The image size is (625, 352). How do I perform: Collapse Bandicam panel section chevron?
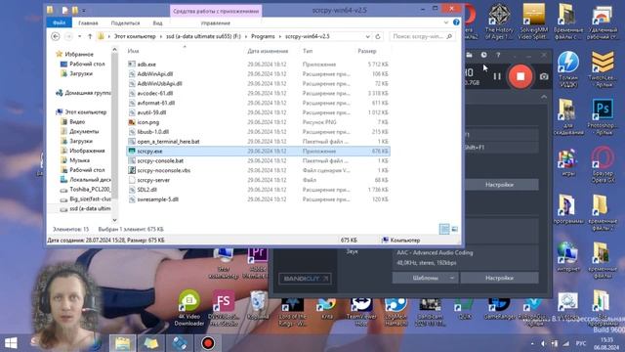pos(544,97)
